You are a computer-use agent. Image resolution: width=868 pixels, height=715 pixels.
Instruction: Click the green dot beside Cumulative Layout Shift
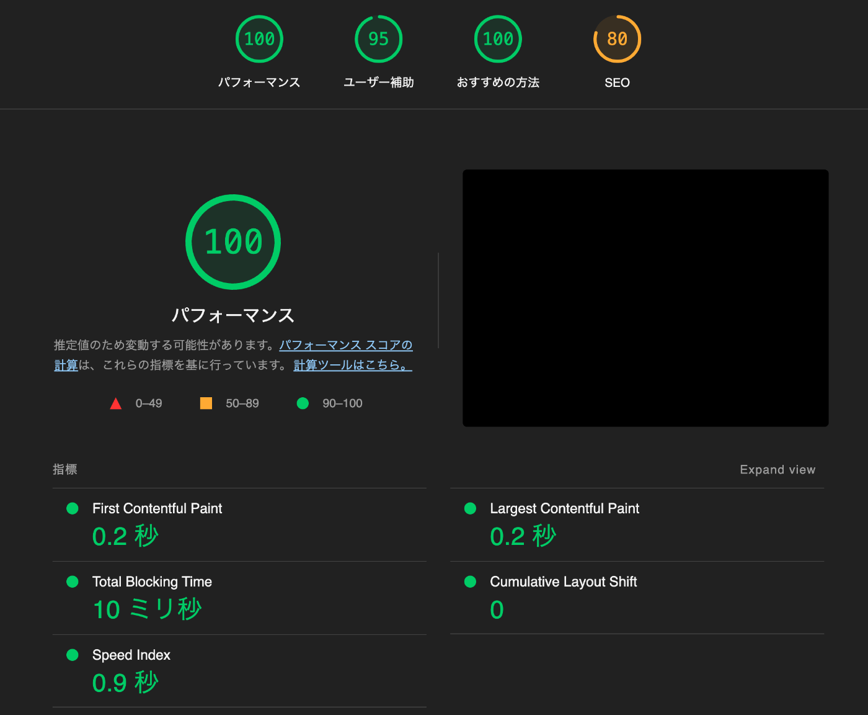470,582
